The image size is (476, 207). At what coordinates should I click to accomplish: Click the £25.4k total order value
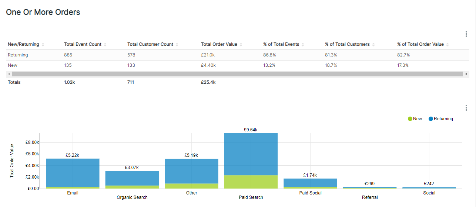coord(208,82)
